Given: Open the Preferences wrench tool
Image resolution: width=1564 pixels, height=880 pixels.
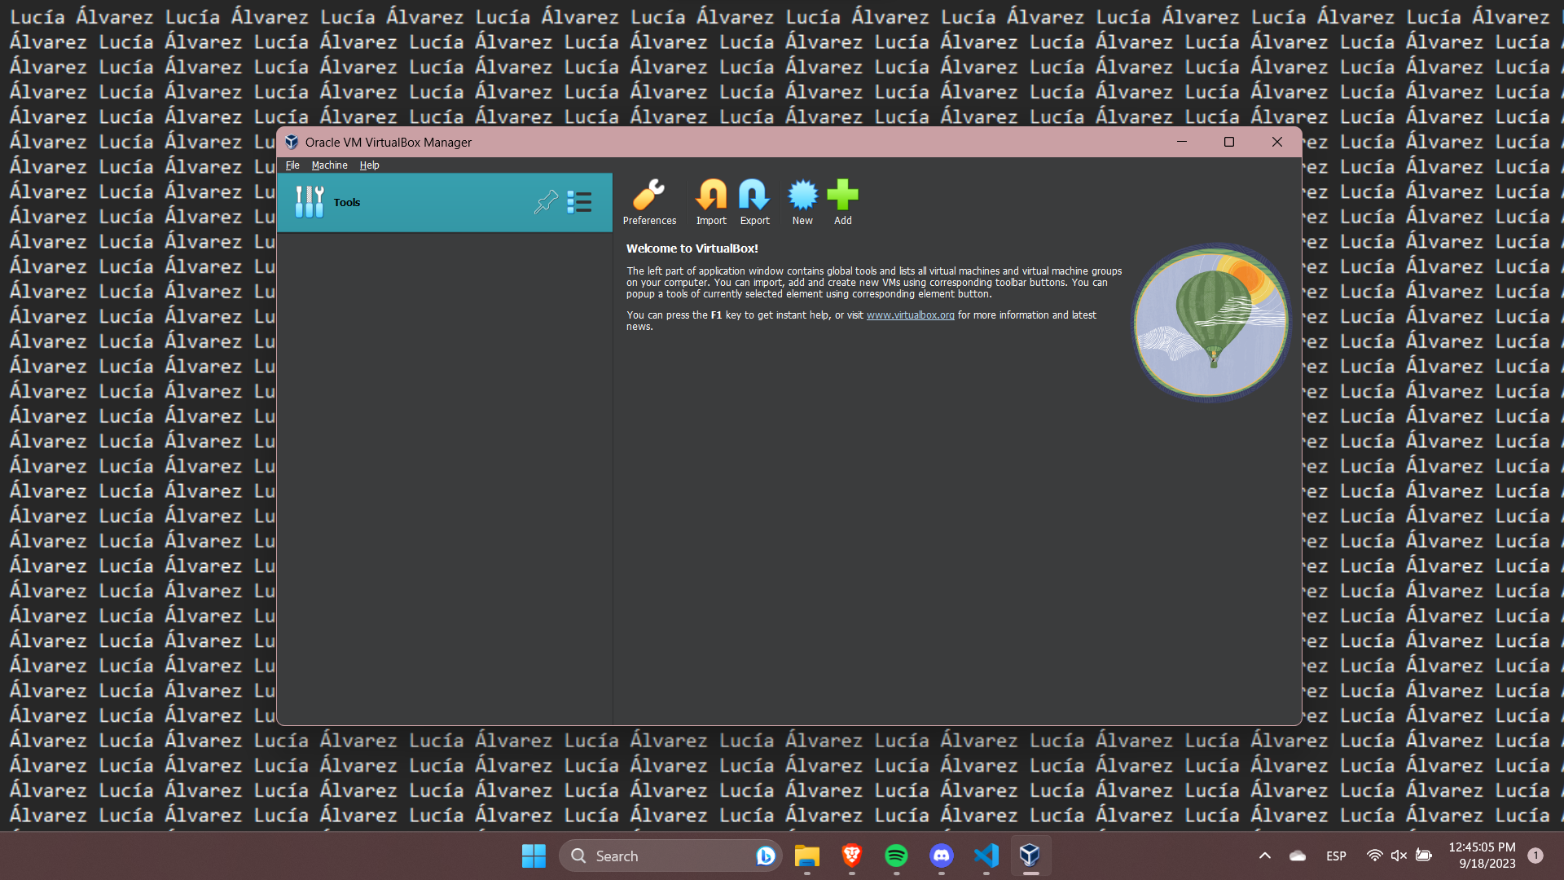Looking at the screenshot, I should (649, 202).
